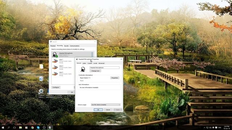Open Windows Start menu

click(x=3, y=127)
